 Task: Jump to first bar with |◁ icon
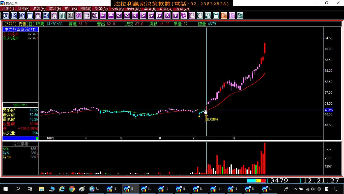(119, 16)
